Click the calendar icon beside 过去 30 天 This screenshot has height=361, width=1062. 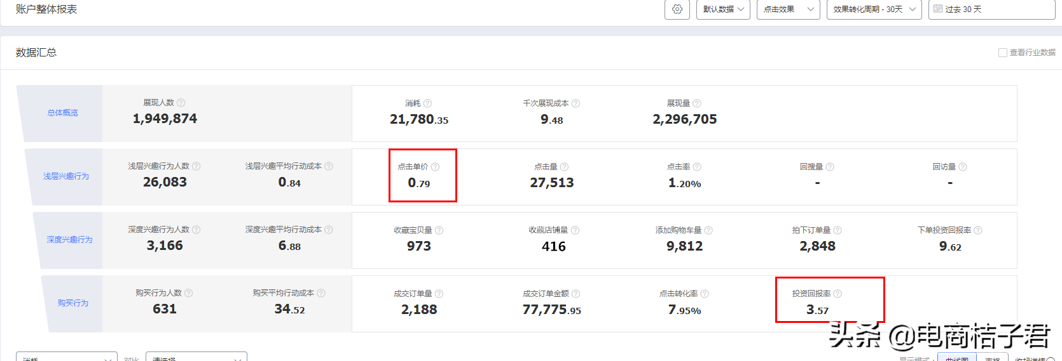[938, 9]
